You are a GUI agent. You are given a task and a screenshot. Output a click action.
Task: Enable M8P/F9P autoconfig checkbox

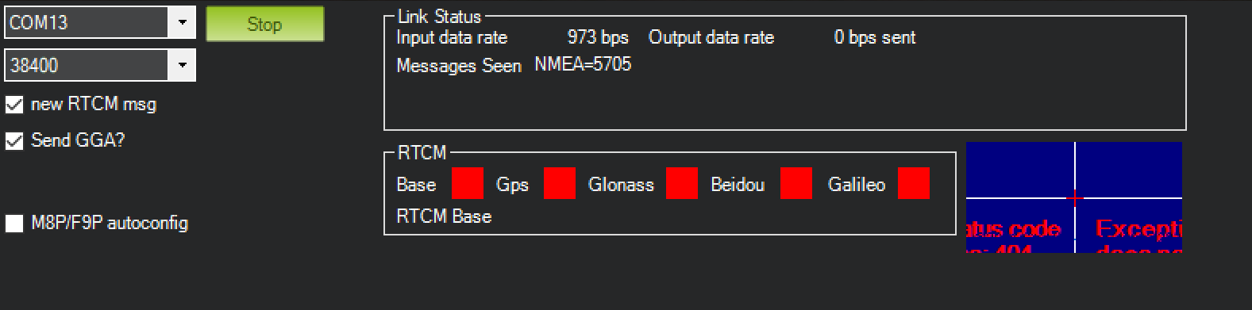pos(14,224)
